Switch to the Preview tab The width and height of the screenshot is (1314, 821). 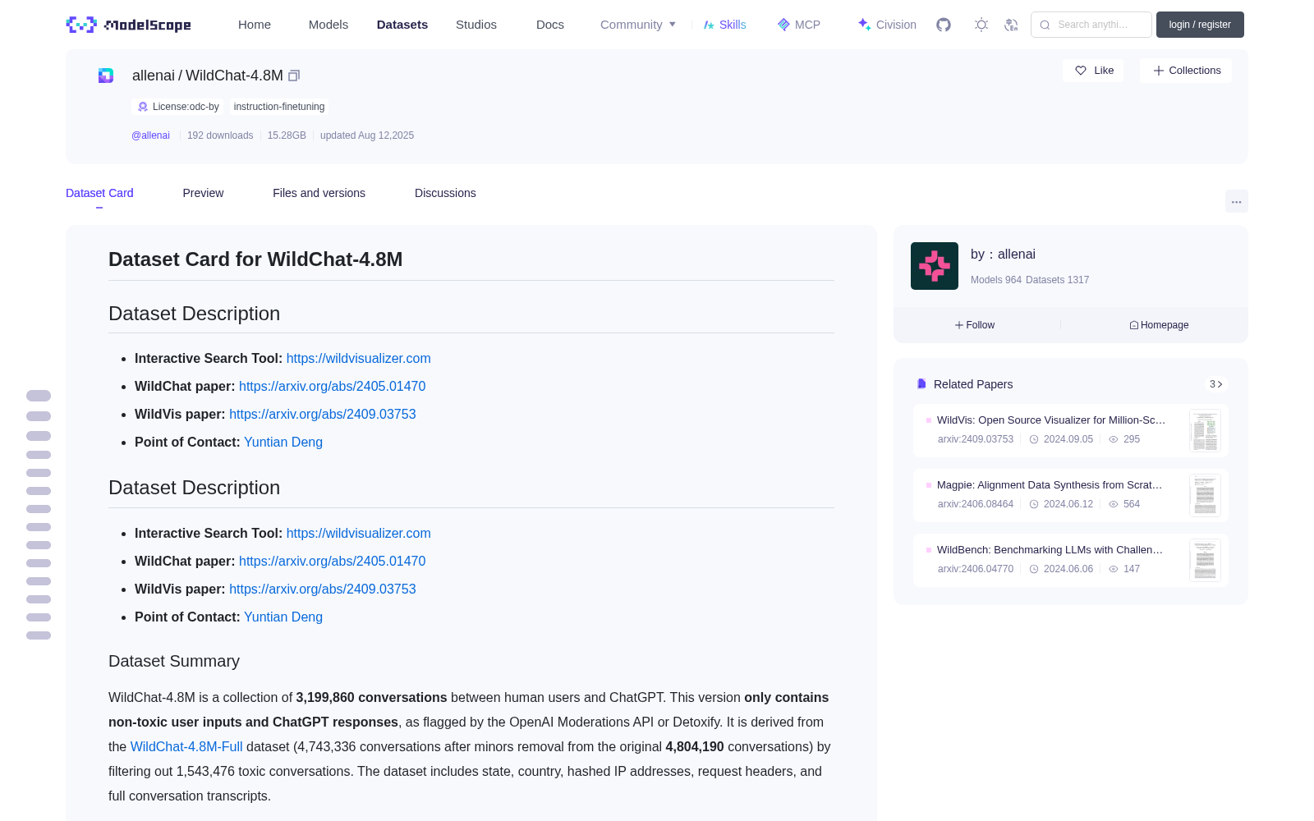203,193
